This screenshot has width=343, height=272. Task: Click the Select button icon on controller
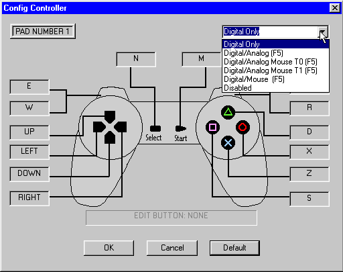155,128
